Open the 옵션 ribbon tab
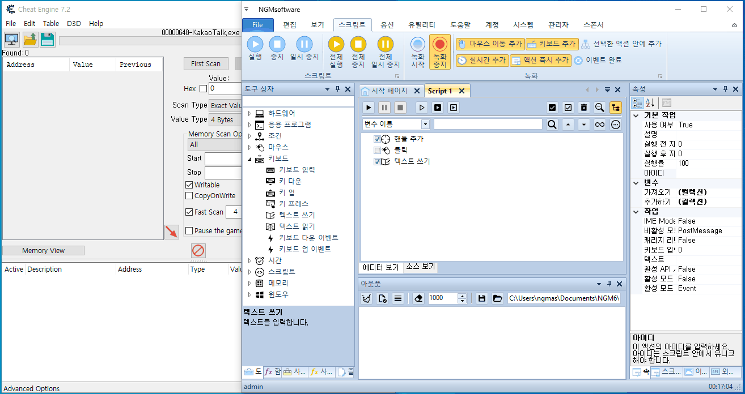This screenshot has height=394, width=745. 387,25
